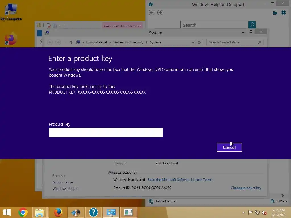Image resolution: width=291 pixels, height=218 pixels.
Task: Click Forward arrow in System window
Action: tap(58, 42)
